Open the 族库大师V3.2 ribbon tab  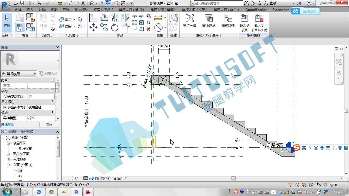103,10
